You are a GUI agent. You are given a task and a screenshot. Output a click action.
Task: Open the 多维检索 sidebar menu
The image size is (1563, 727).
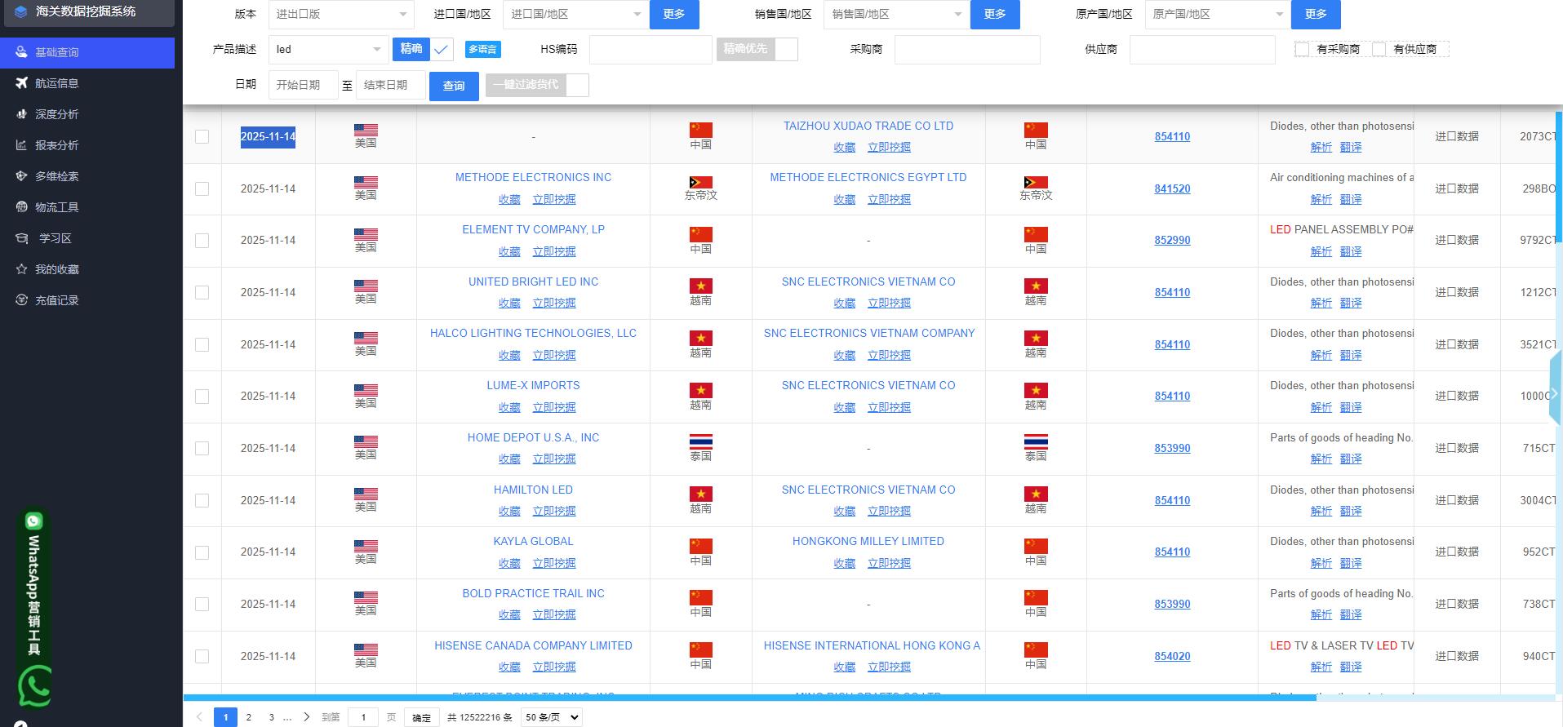[57, 176]
